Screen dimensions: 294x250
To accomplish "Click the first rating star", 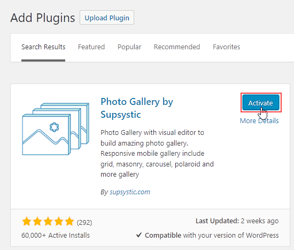I will click(x=27, y=221).
